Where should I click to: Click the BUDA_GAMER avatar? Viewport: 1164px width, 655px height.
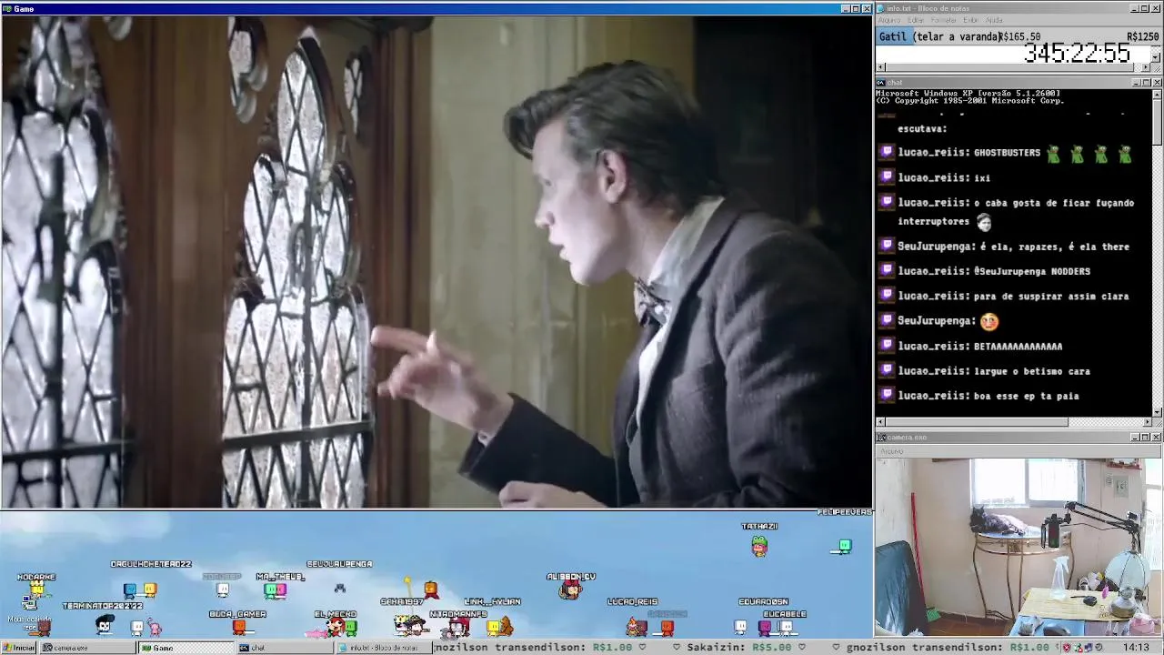click(238, 626)
